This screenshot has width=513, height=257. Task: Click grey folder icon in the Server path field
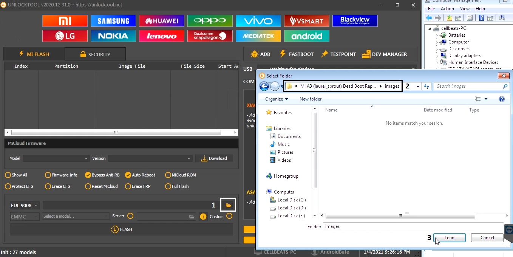tap(192, 217)
